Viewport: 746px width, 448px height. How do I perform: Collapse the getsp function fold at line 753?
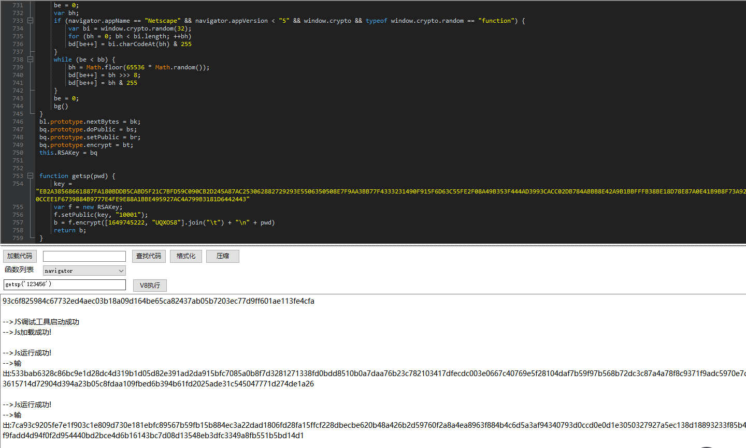tap(30, 176)
